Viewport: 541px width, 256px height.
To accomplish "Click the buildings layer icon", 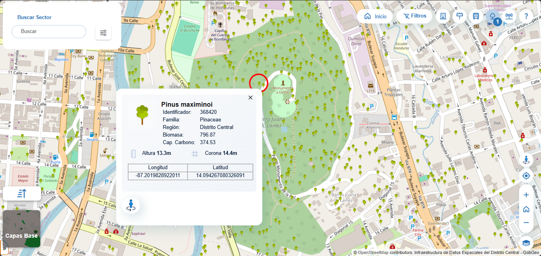I will (443, 16).
